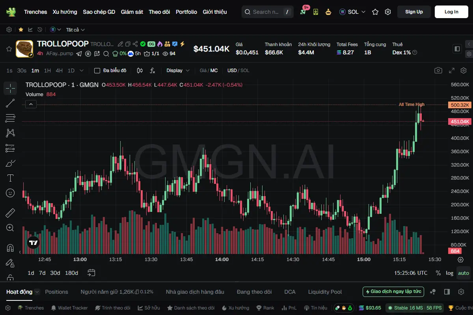Expand chart to fullscreen

pos(452,70)
